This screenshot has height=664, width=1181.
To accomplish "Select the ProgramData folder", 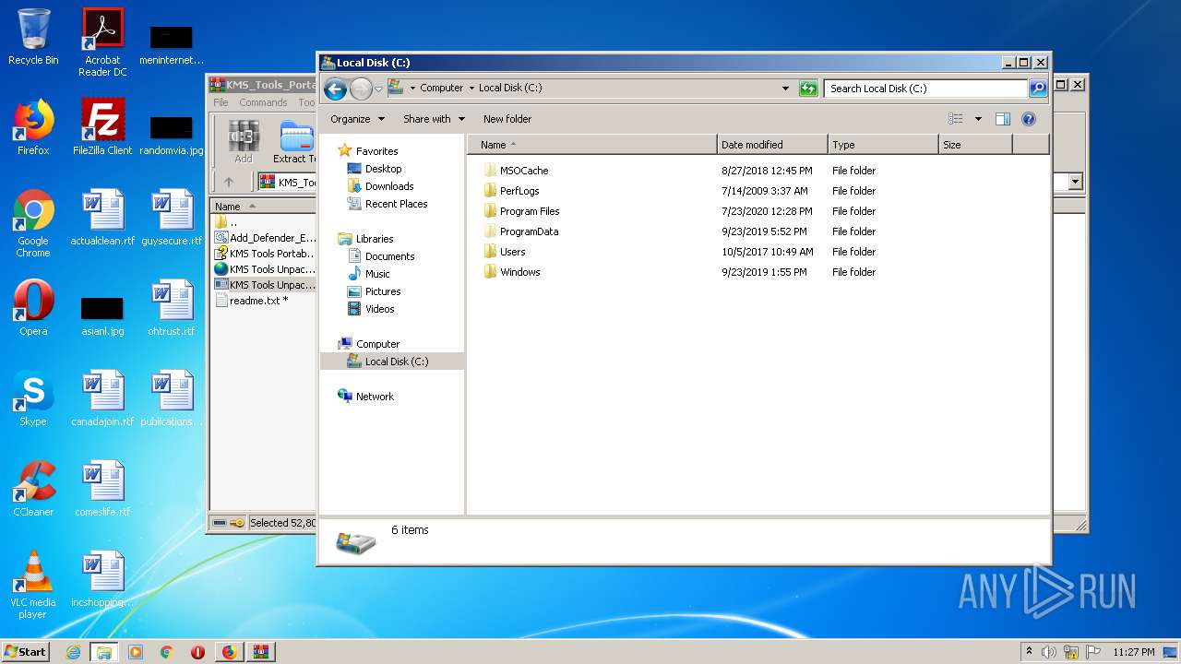I will click(520, 231).
